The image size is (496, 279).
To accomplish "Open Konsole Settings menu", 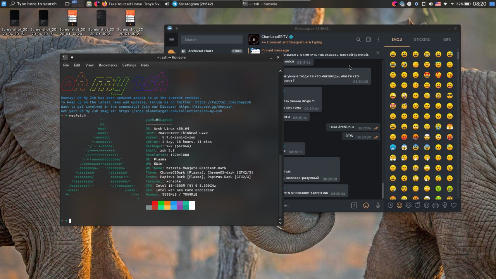I will coord(129,65).
